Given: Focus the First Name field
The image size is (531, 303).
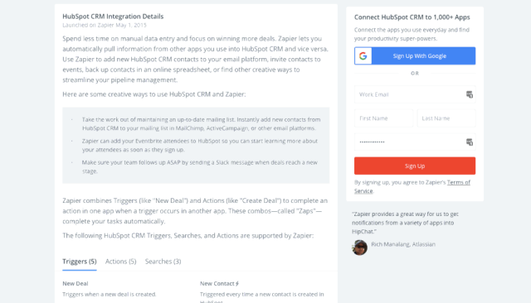Looking at the screenshot, I should pos(383,118).
